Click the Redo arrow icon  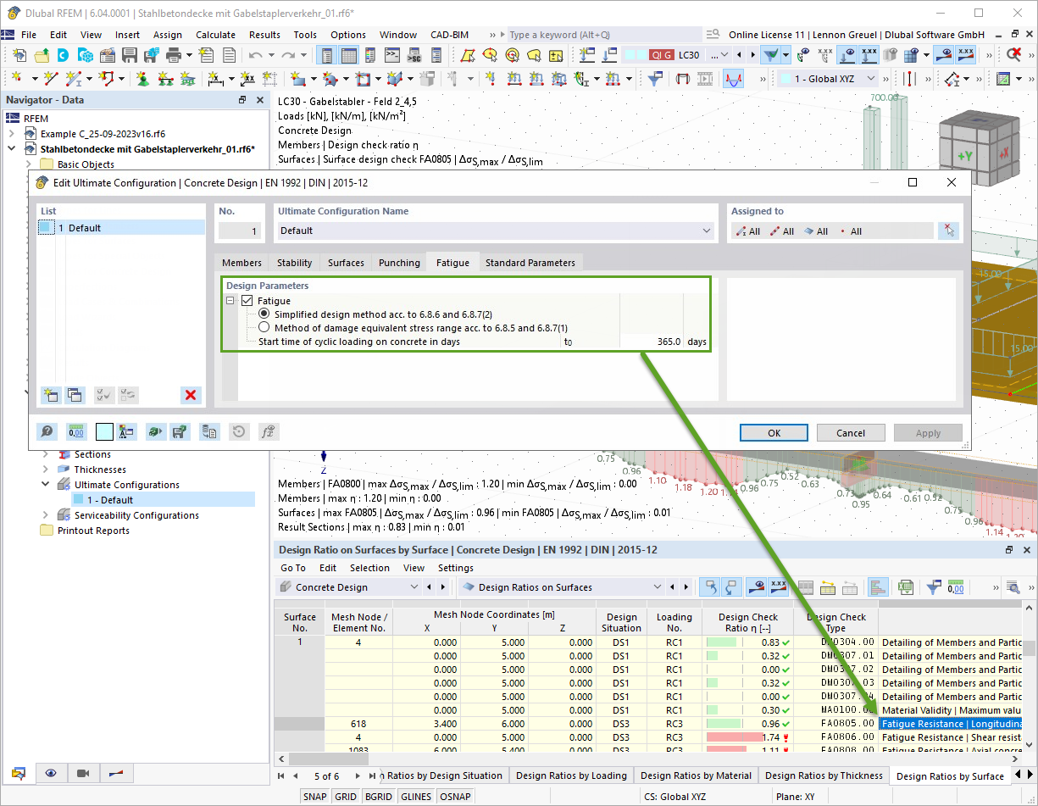(288, 55)
